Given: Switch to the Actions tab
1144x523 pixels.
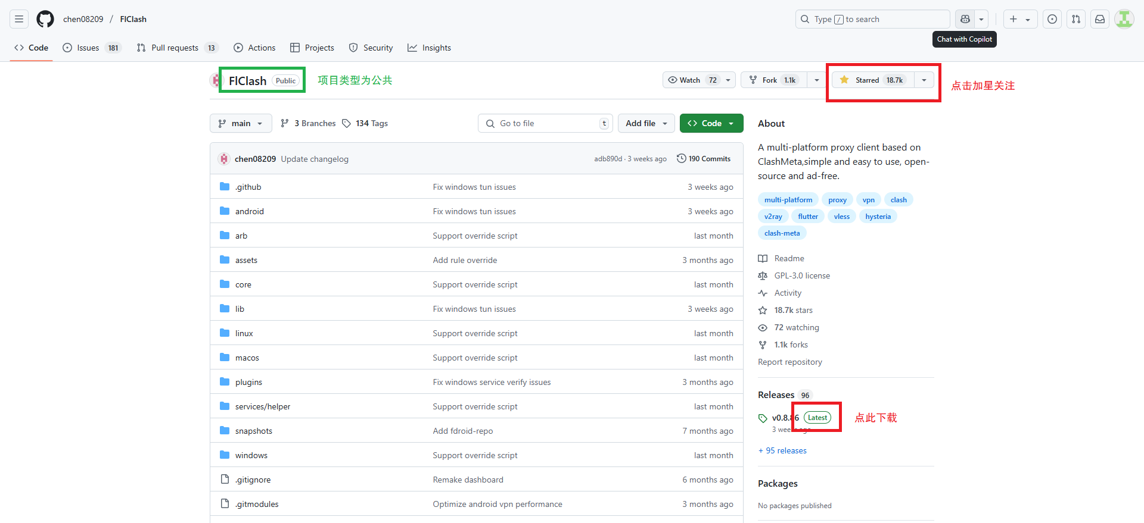Looking at the screenshot, I should tap(255, 48).
